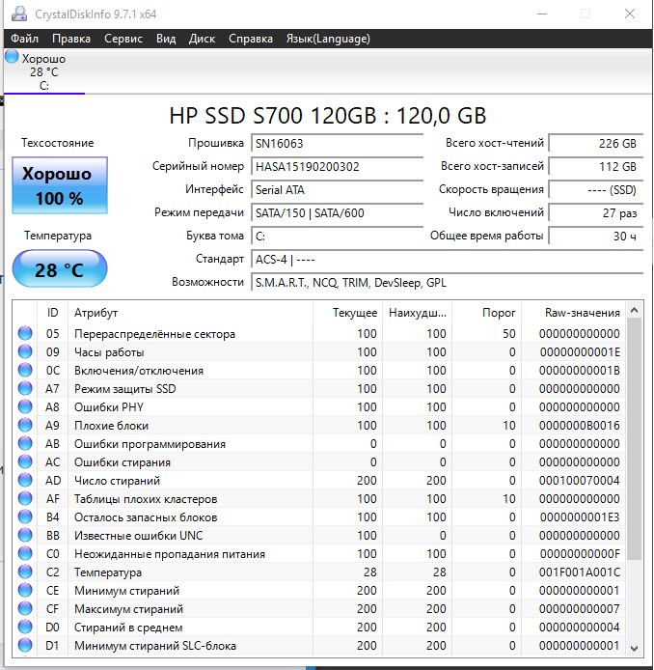
Task: Close the CrystalDiskInfo window
Action: pos(630,14)
